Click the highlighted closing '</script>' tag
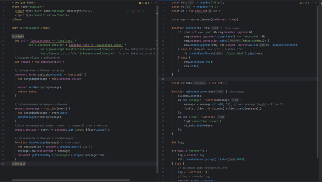 pos(19,164)
